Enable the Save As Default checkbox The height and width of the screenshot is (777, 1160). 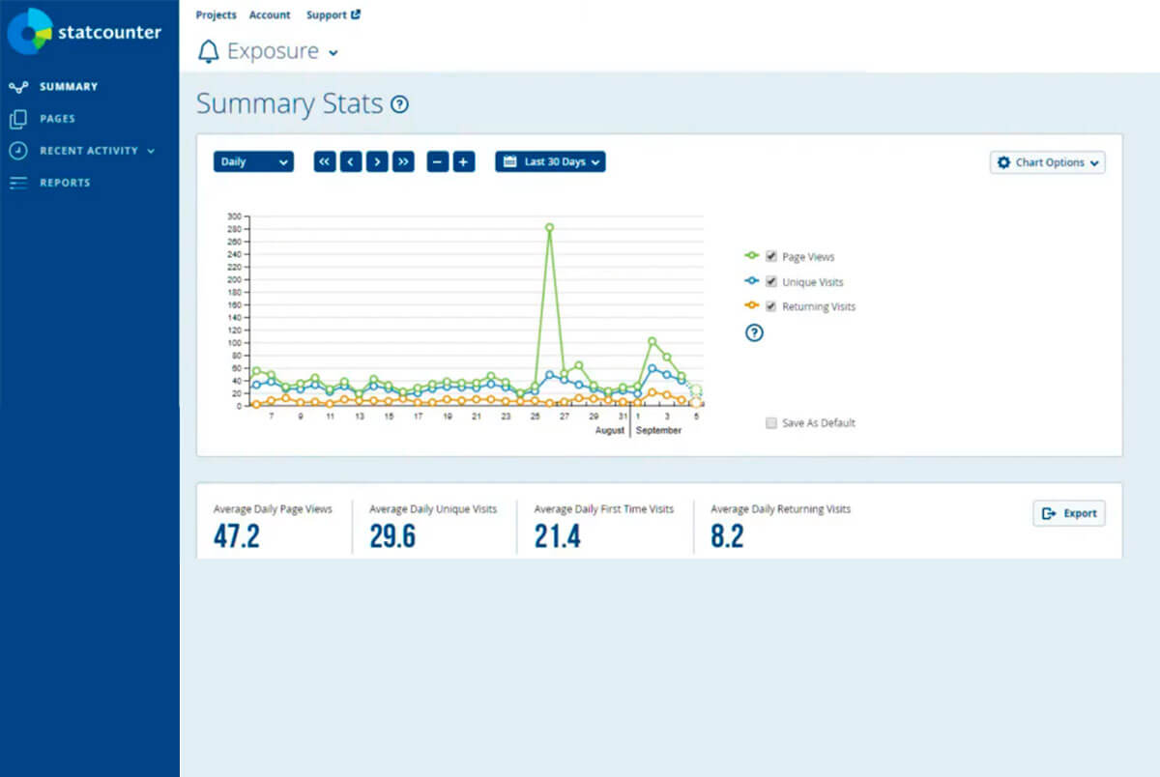coord(771,422)
